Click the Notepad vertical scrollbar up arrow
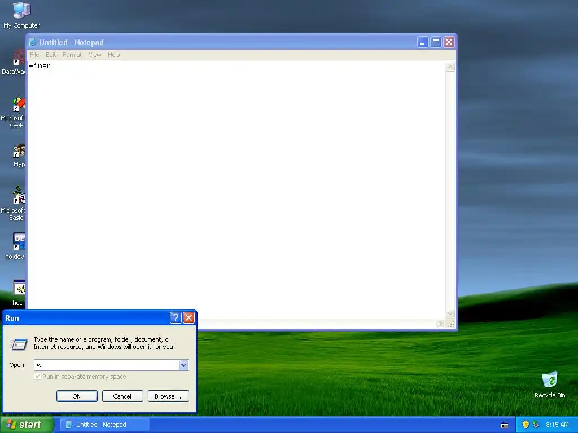 point(450,67)
